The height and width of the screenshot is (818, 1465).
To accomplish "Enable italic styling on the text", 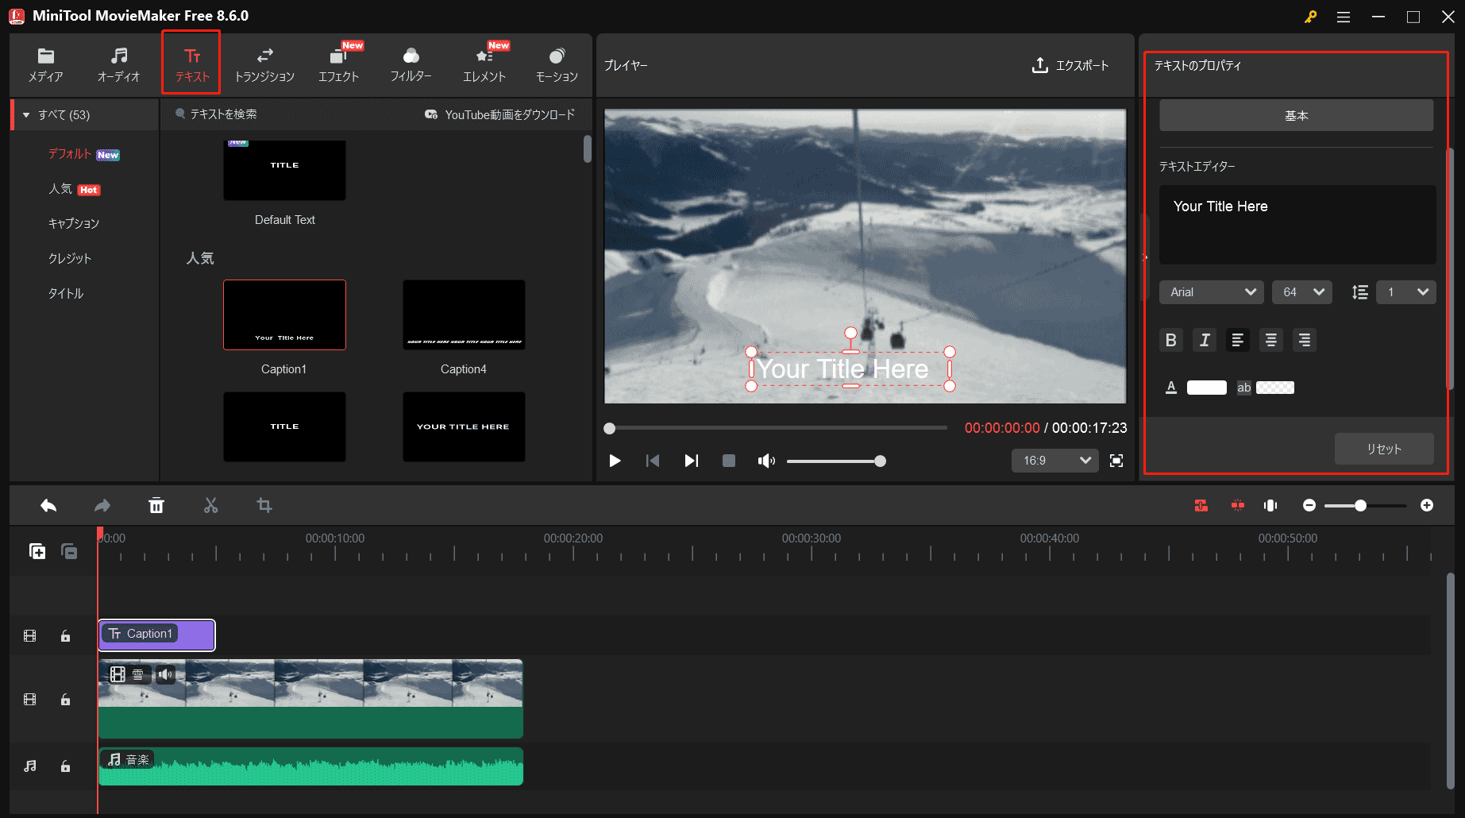I will click(1204, 340).
